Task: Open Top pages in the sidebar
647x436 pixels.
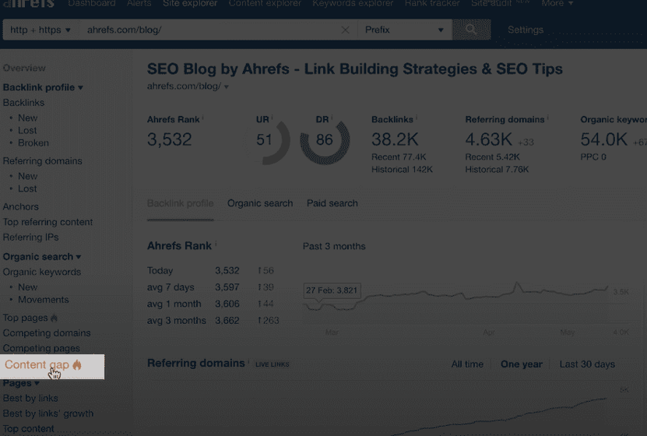Action: [x=25, y=318]
